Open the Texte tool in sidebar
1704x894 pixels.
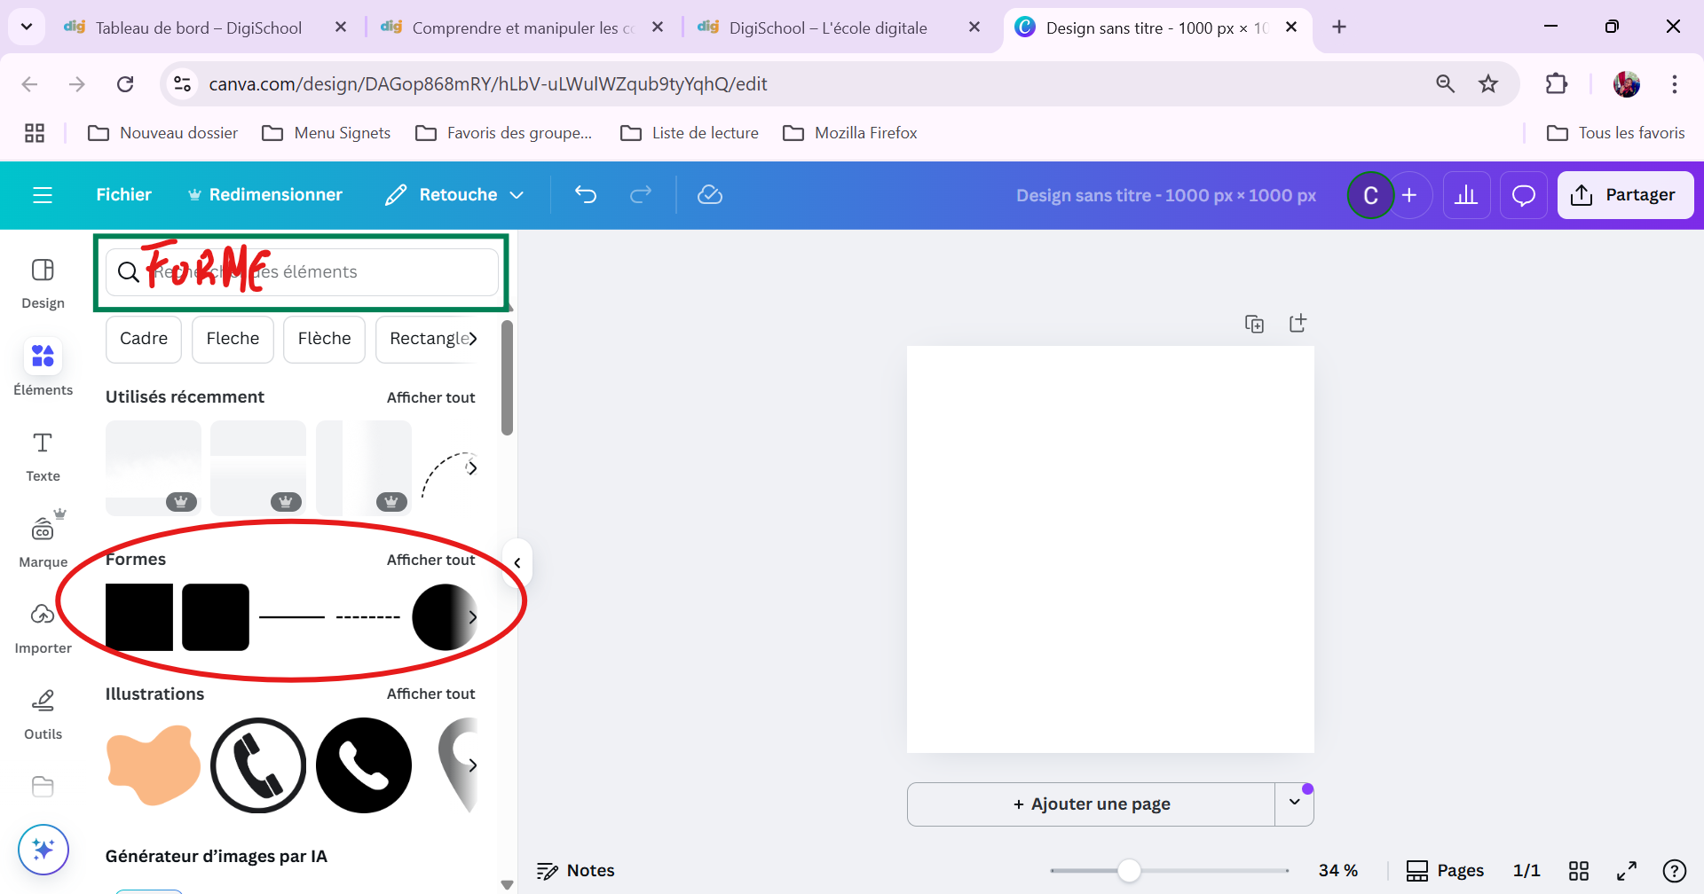click(43, 455)
